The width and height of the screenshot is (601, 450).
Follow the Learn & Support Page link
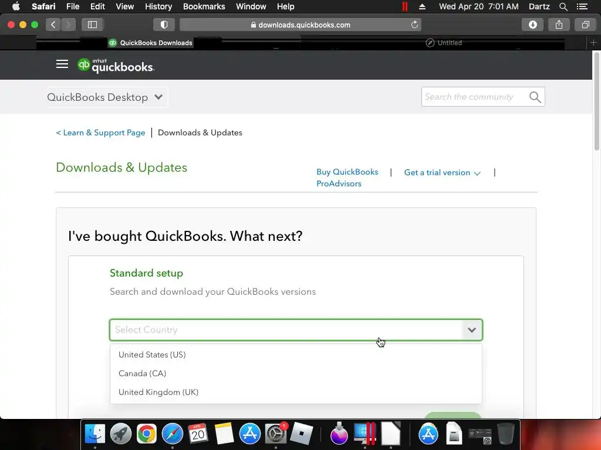coord(100,133)
